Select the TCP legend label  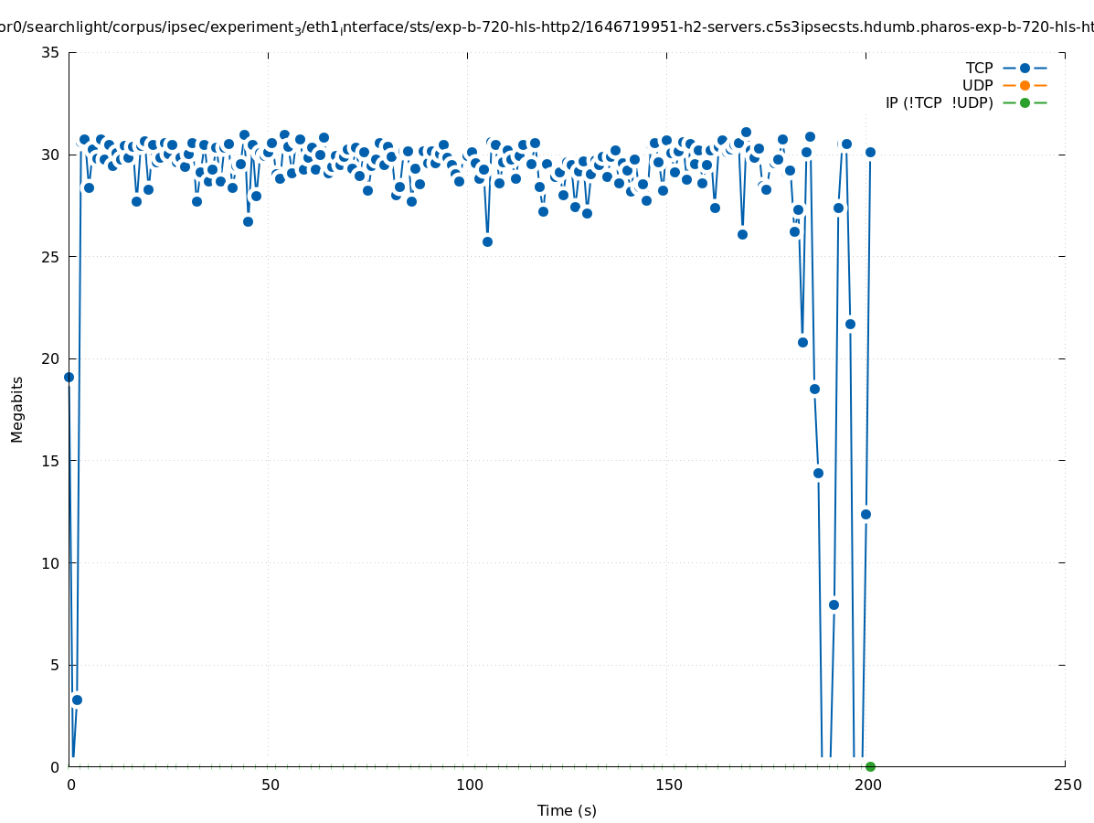[x=979, y=69]
